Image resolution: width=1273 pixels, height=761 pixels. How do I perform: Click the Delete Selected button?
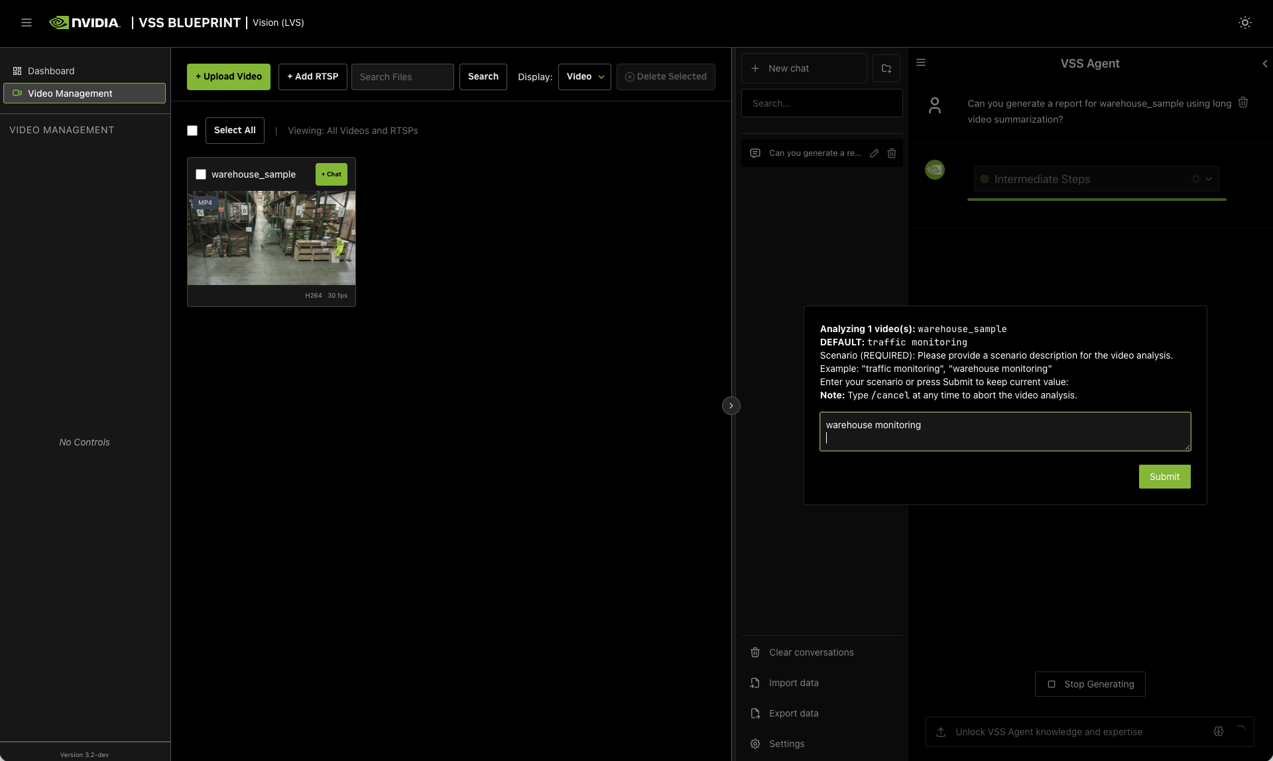click(x=666, y=77)
